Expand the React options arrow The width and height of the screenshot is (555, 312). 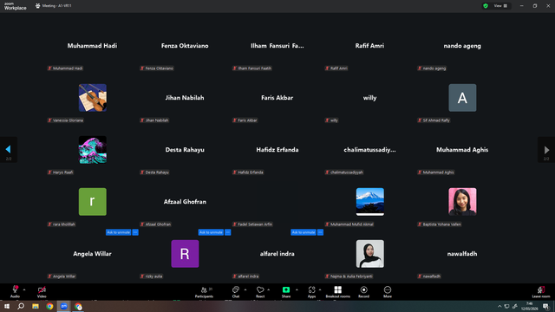coord(268,289)
